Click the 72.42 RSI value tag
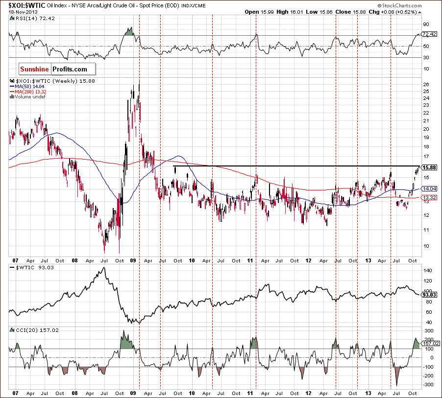Image resolution: width=442 pixels, height=398 pixels. point(429,34)
